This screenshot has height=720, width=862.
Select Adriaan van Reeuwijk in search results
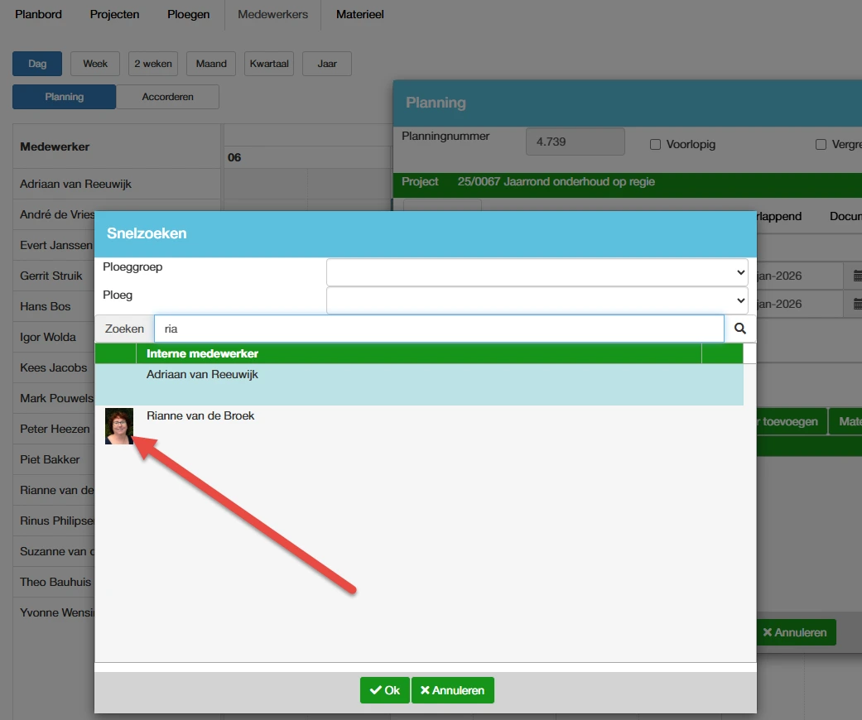click(203, 375)
